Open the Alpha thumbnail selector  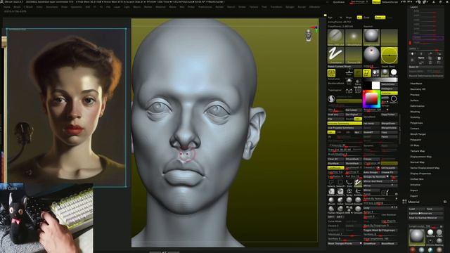354,37
